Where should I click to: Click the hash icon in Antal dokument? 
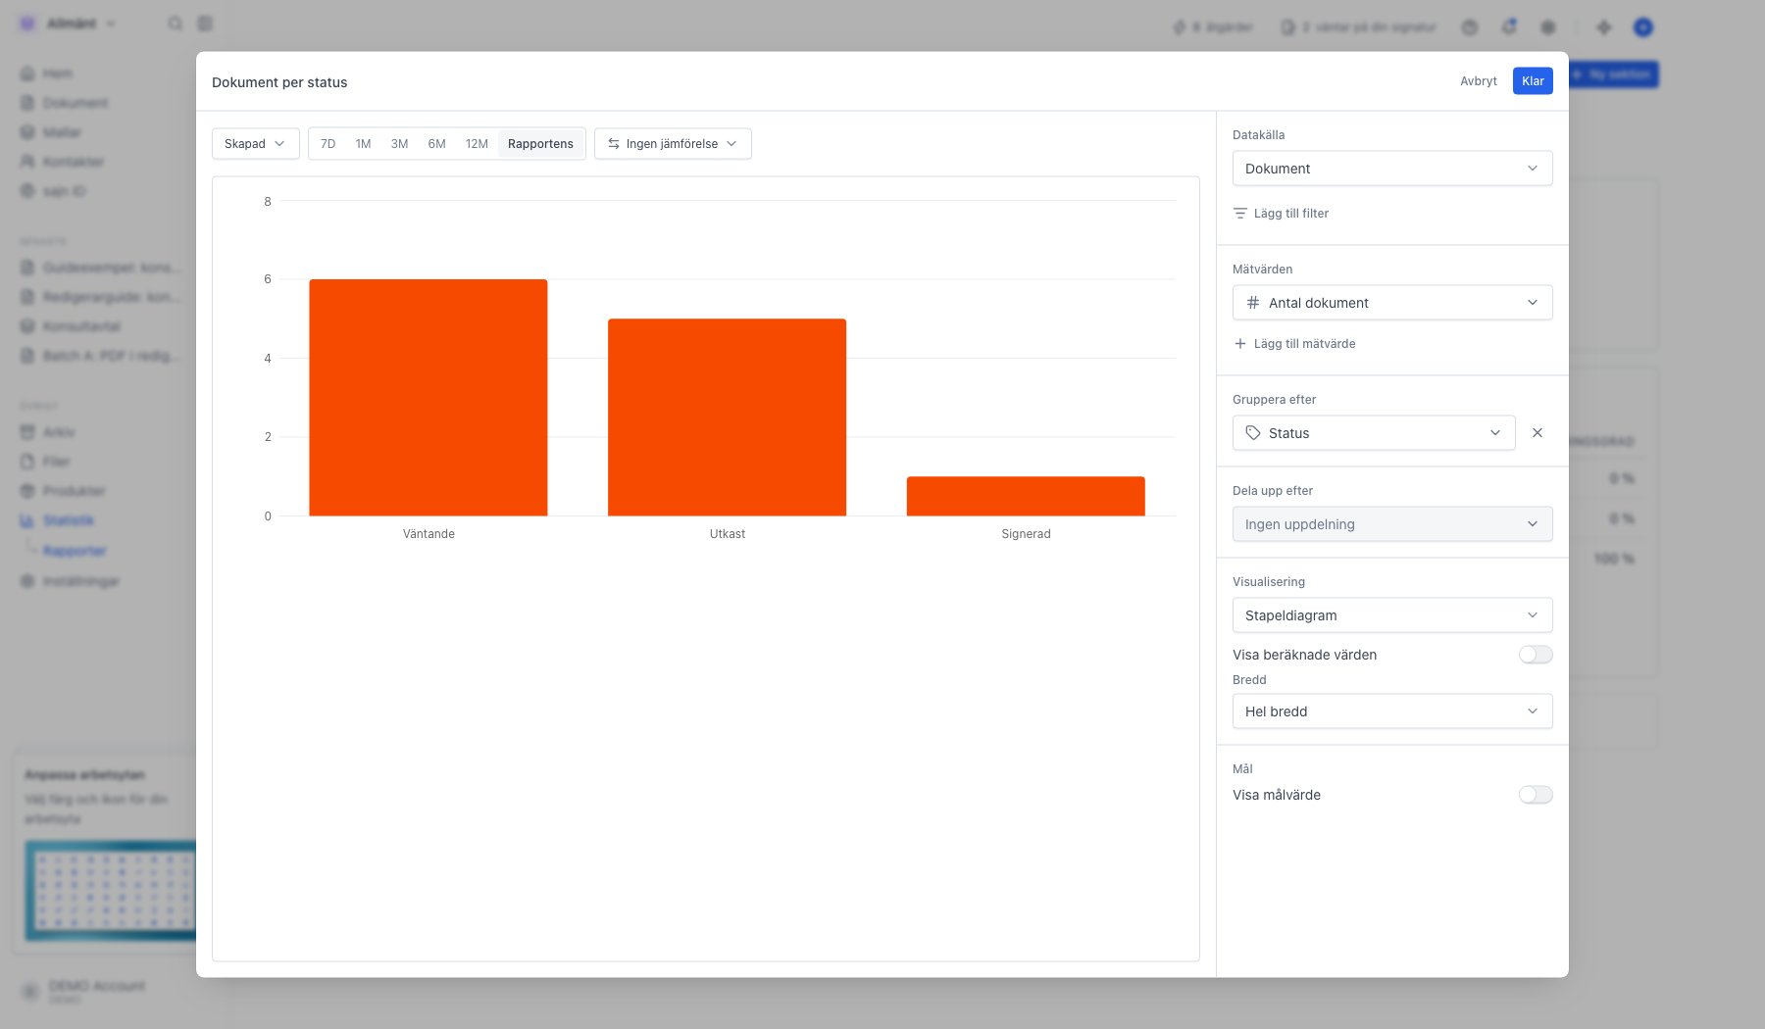point(1253,303)
